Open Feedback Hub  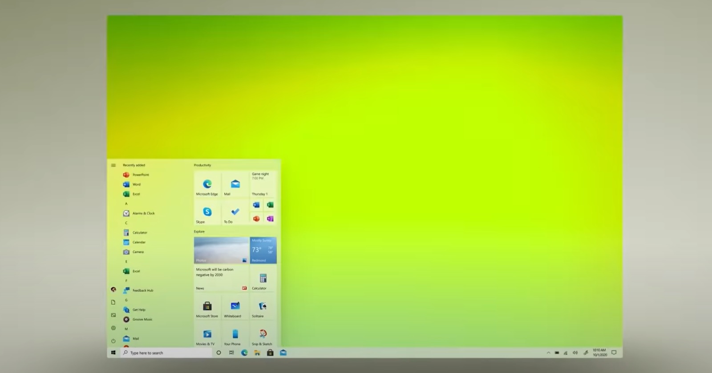pyautogui.click(x=138, y=290)
